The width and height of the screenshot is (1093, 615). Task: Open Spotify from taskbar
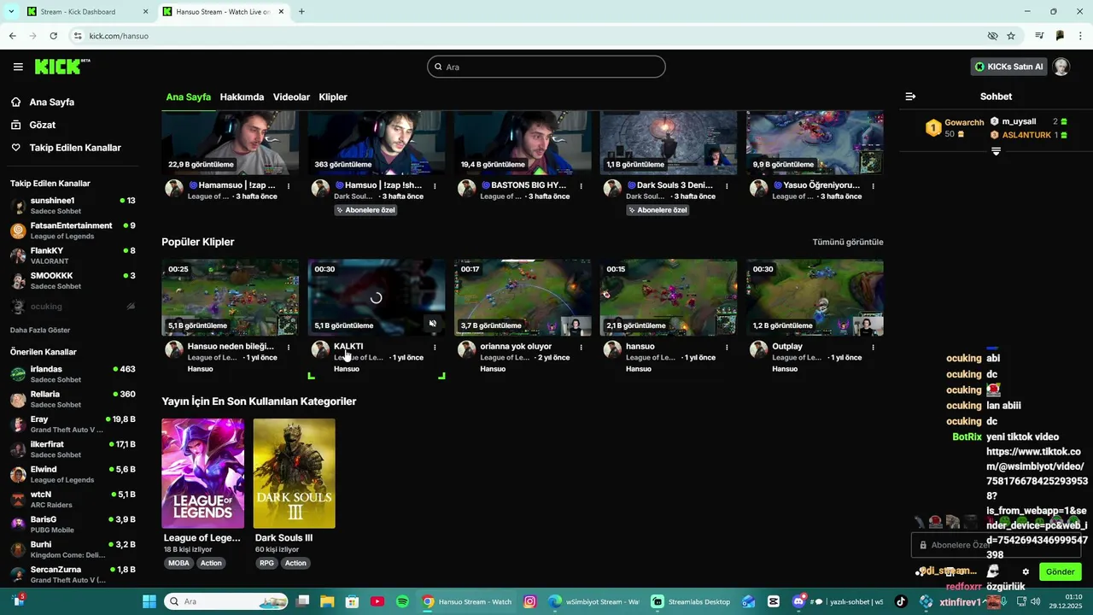click(402, 601)
